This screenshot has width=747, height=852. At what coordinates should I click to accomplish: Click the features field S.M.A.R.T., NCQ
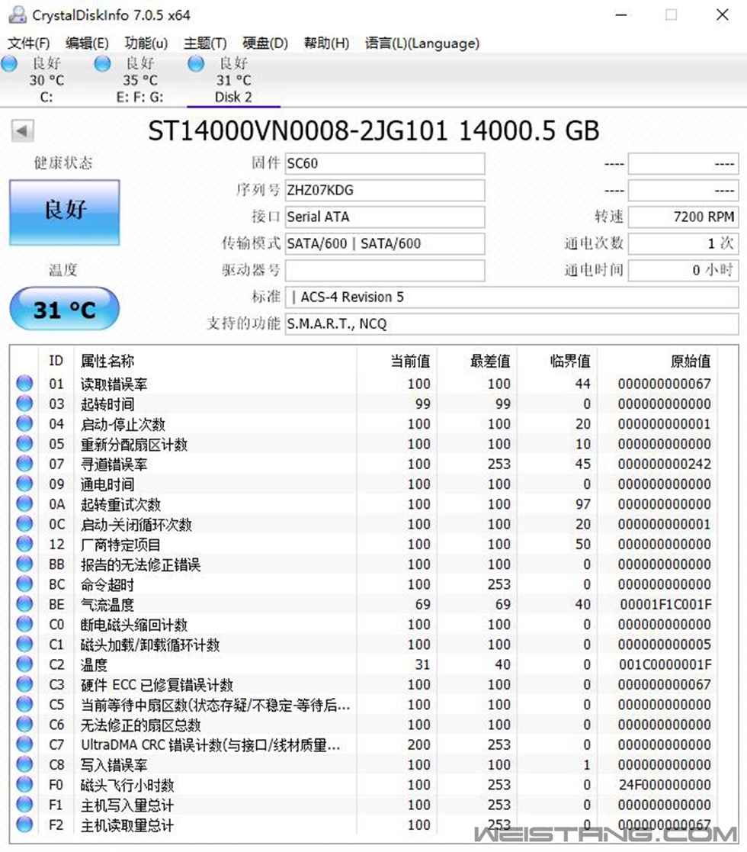(x=512, y=324)
